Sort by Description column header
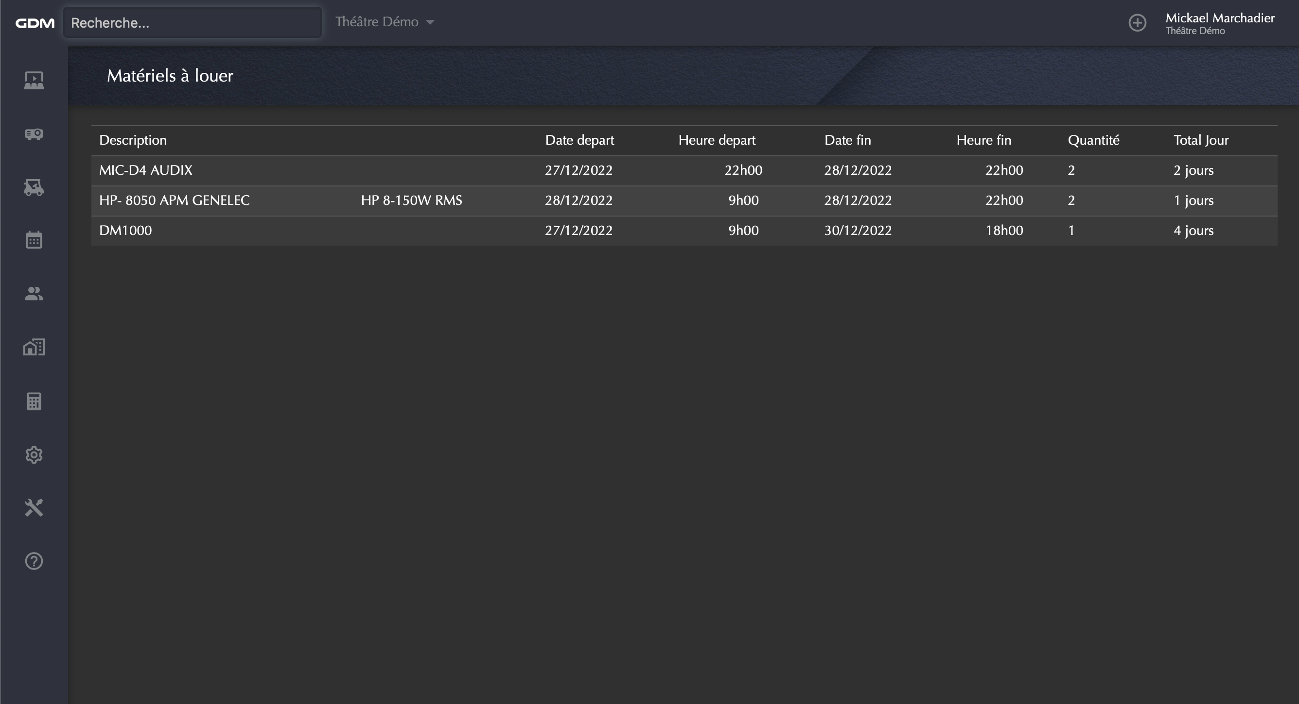 (133, 140)
